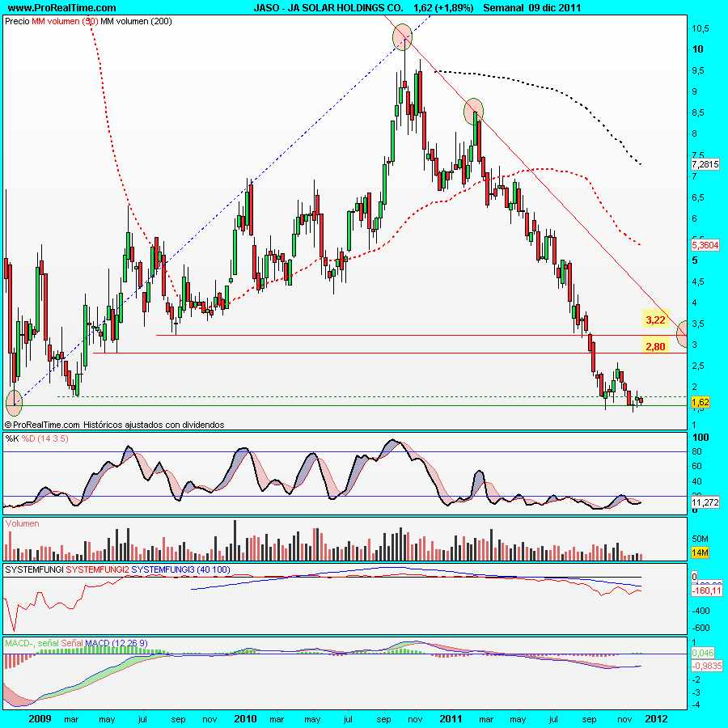Select the 'MM volumen (200)' legend label
728x728 pixels.
[x=136, y=21]
